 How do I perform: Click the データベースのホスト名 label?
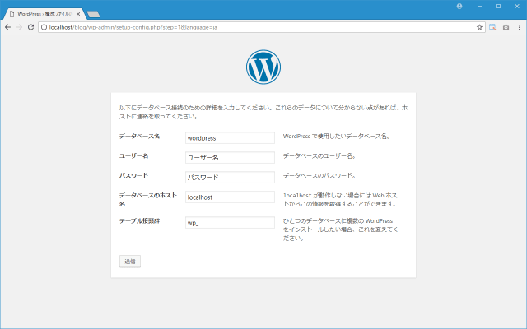tap(148, 199)
